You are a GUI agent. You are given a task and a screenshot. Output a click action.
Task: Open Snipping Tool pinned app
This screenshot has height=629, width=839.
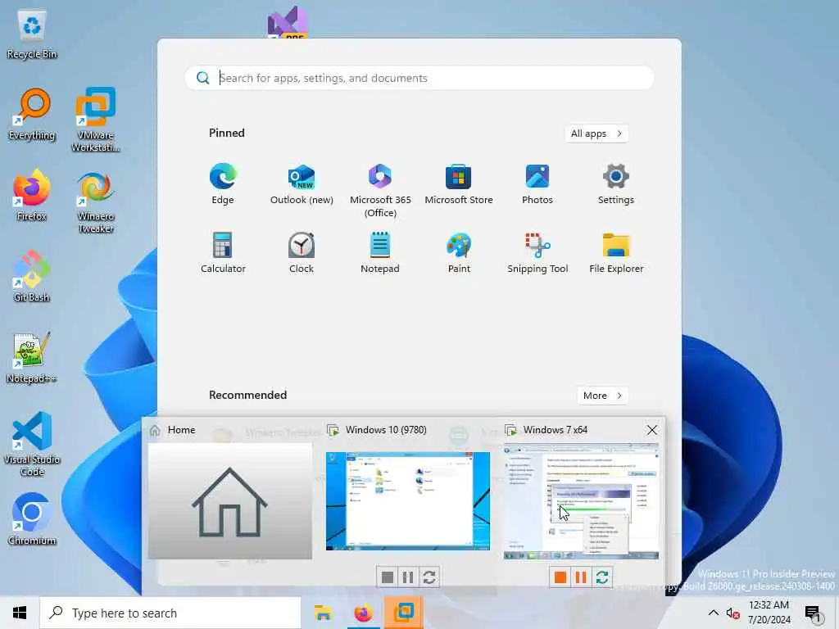coord(537,252)
